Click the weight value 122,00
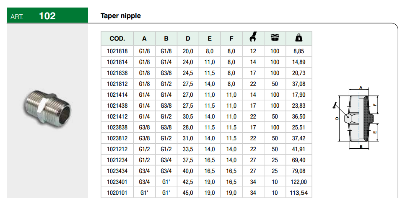Viewport: 405px width, 204px height. (x=299, y=182)
